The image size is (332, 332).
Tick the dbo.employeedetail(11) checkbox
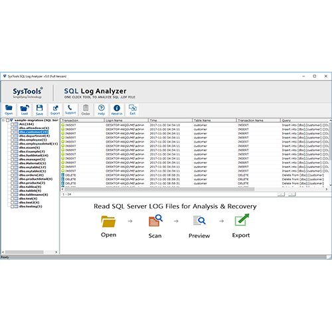pos(13,143)
